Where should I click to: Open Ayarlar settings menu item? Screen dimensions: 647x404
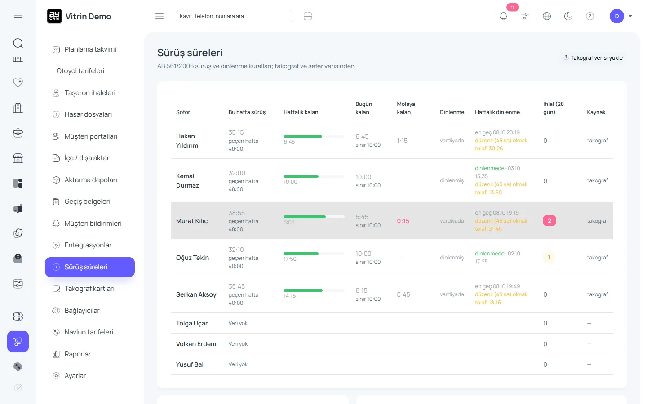pos(90,376)
